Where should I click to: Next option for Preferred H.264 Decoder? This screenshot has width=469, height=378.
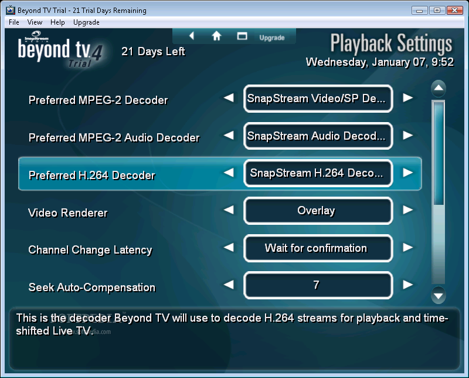407,173
